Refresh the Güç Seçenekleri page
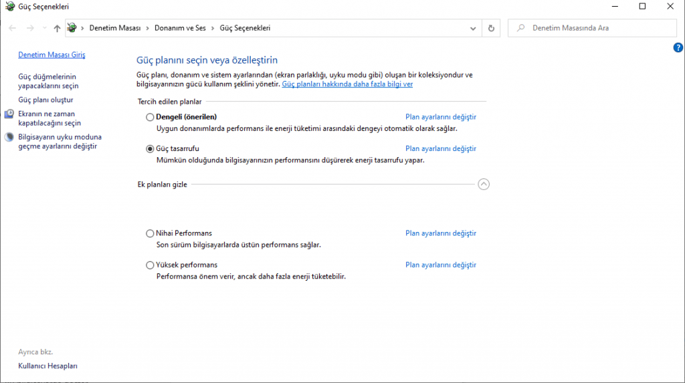 (491, 28)
